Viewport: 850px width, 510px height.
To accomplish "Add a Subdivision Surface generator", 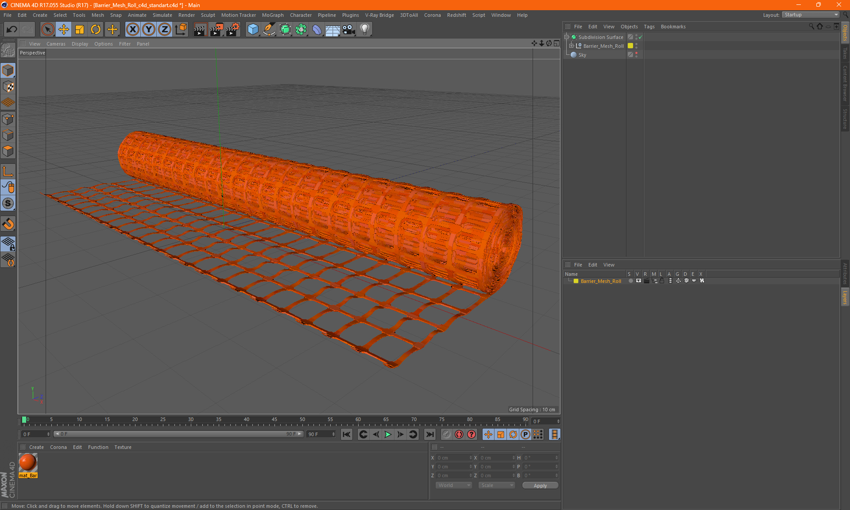I will tap(285, 30).
